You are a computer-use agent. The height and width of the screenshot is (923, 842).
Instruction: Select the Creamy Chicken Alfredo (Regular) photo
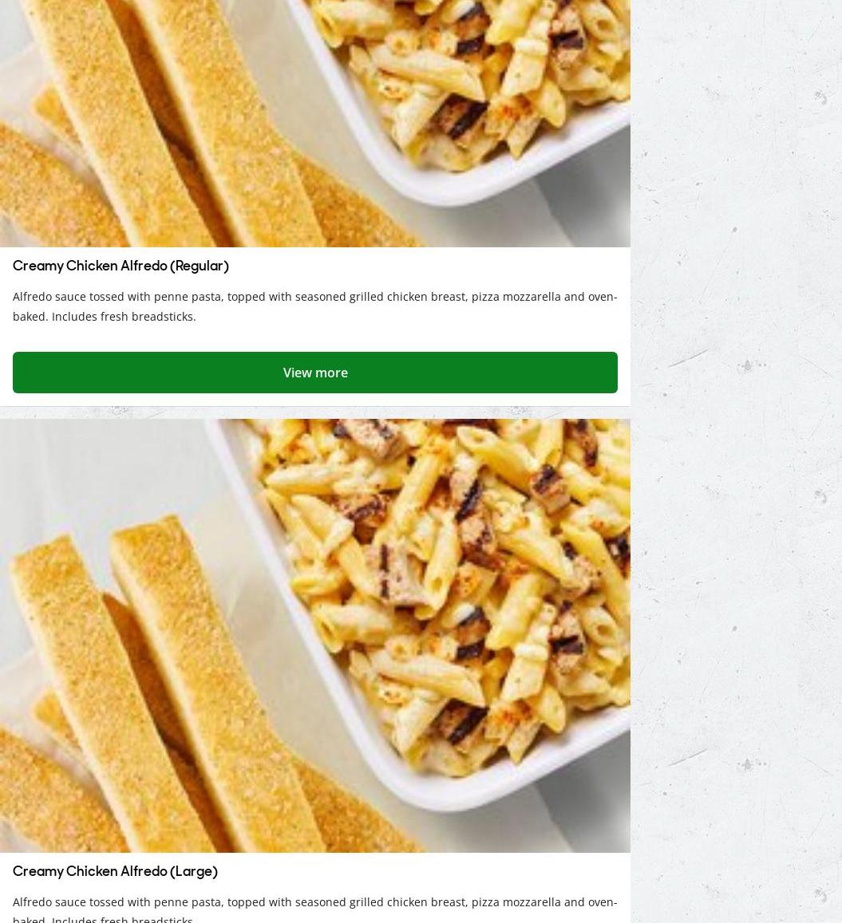tap(315, 124)
